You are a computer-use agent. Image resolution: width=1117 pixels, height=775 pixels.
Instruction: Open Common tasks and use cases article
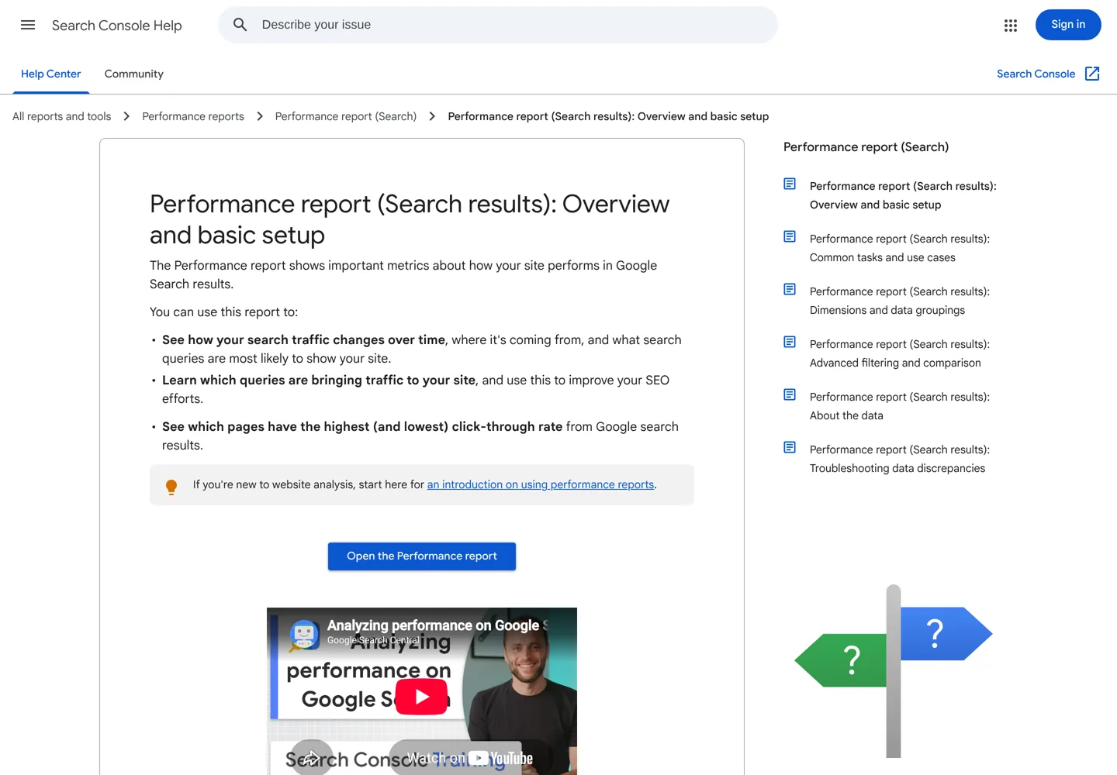(900, 248)
